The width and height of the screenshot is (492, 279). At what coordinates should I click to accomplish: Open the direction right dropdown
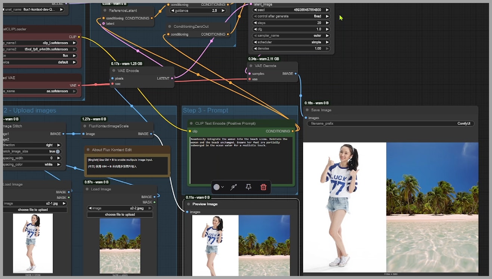32,145
